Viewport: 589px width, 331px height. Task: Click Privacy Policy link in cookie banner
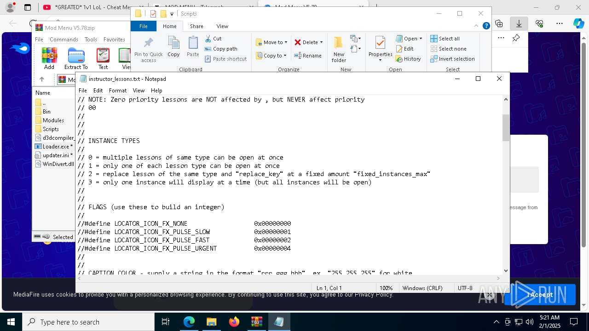(373, 294)
